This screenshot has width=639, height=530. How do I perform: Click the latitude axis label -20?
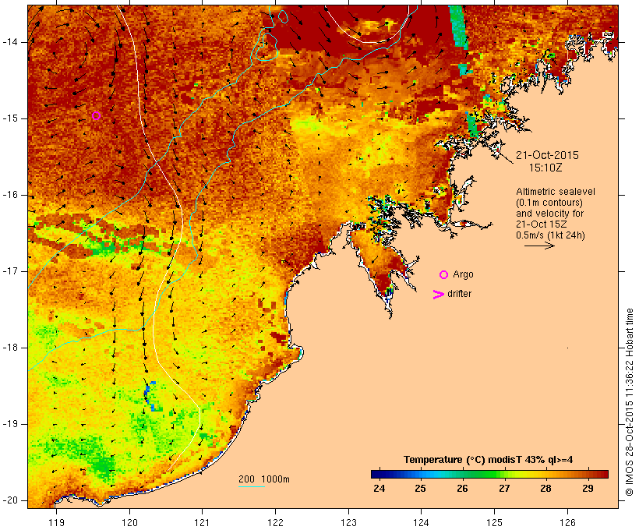pyautogui.click(x=10, y=500)
